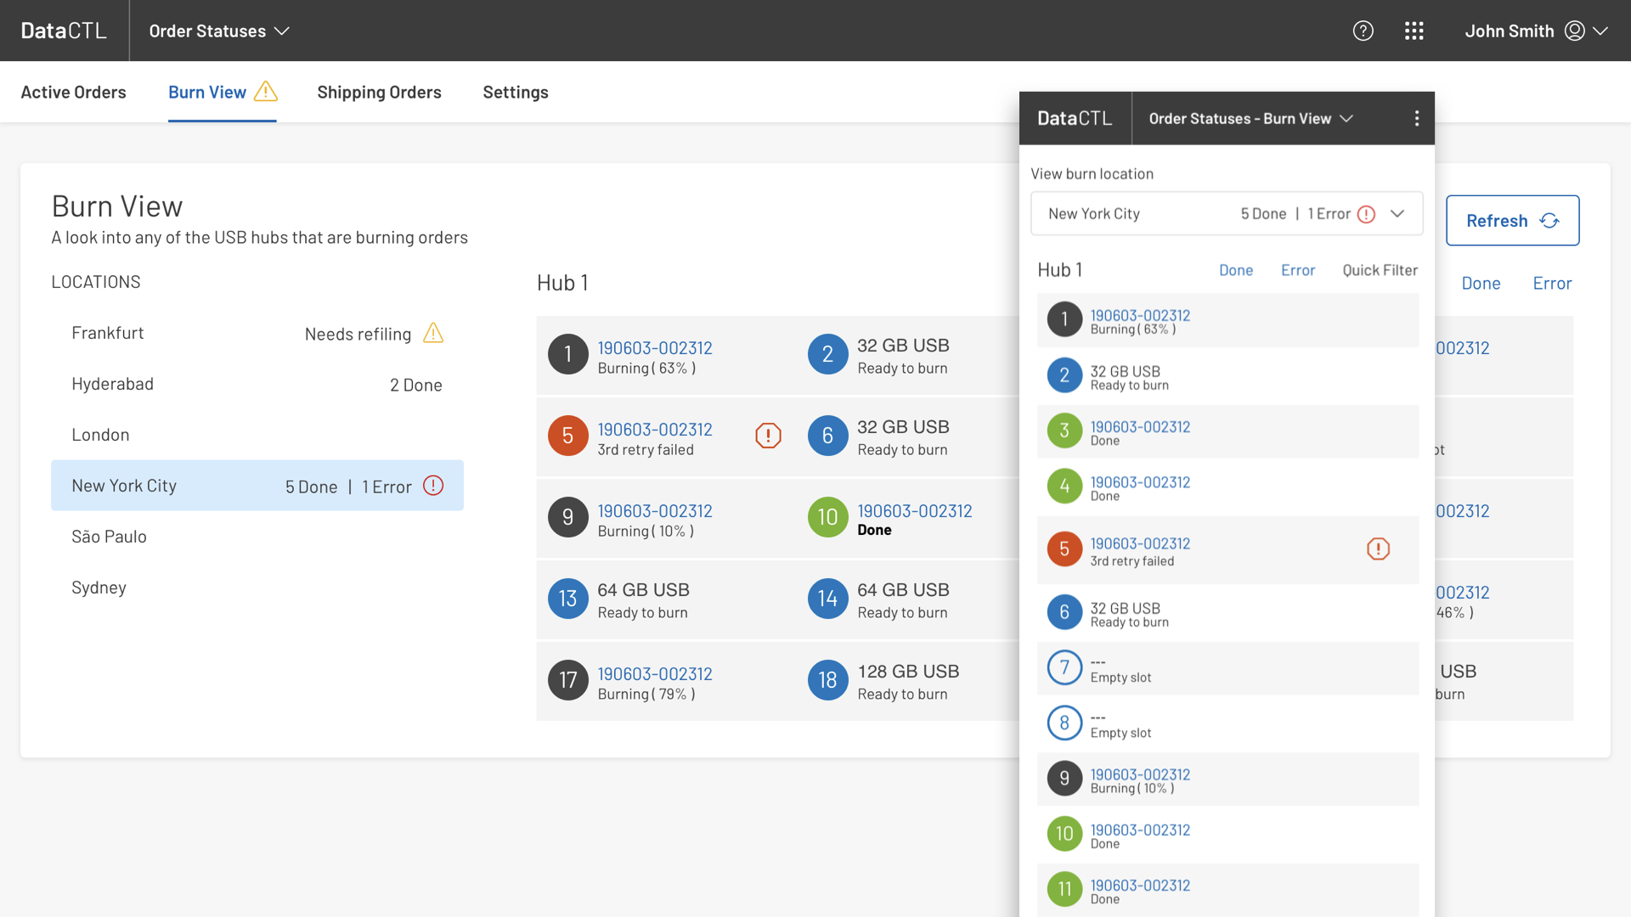Click the red slot 5 circle in mobile list
Image resolution: width=1631 pixels, height=917 pixels.
pyautogui.click(x=1064, y=549)
